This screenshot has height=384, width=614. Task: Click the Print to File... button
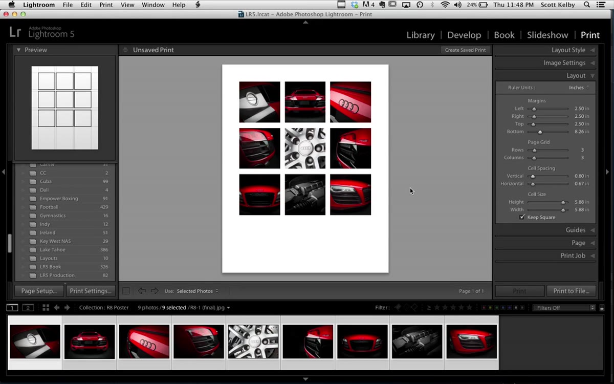pos(571,291)
